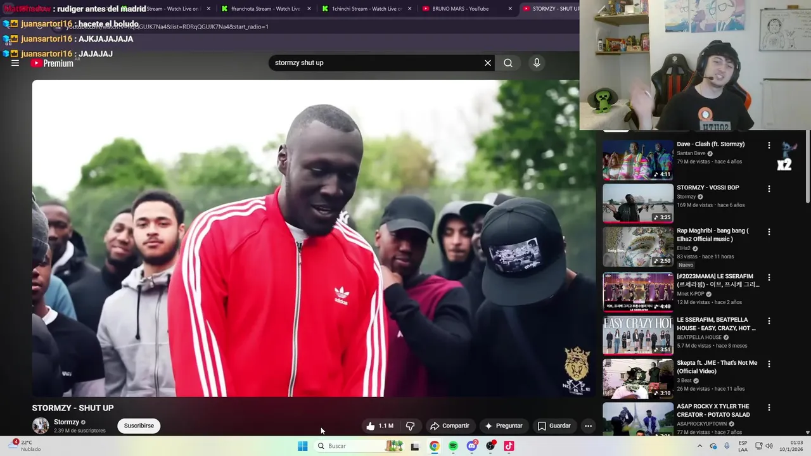The height and width of the screenshot is (456, 811).
Task: Open the Stormzy channel name link
Action: click(x=67, y=422)
